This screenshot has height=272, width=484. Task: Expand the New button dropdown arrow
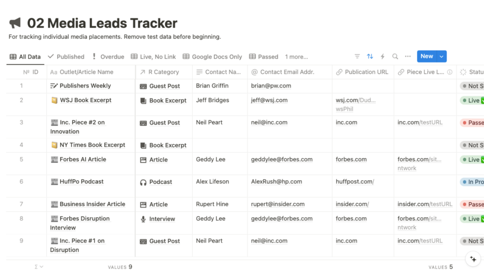[442, 57]
